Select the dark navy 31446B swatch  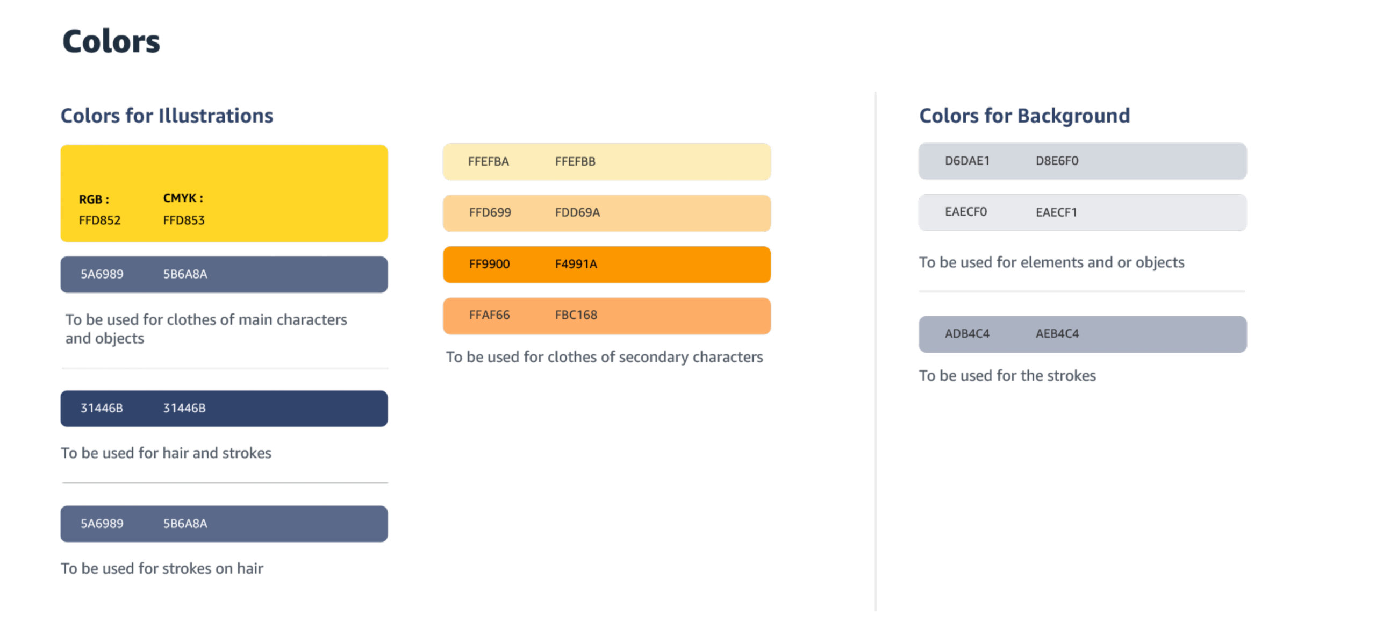click(x=224, y=409)
